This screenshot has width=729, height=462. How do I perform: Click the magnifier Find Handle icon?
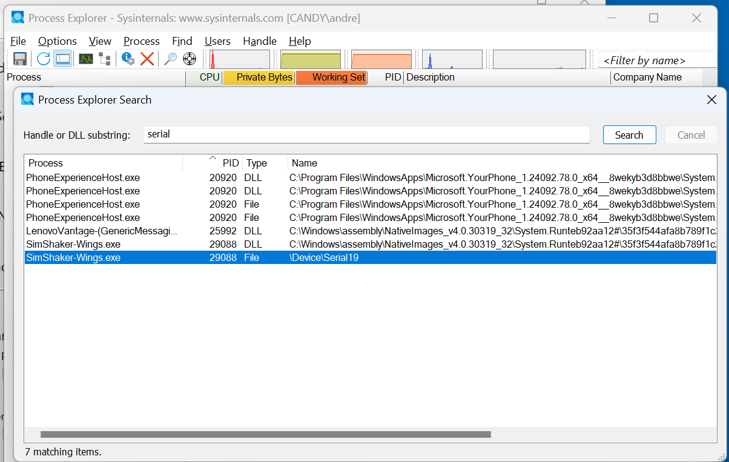tap(171, 59)
